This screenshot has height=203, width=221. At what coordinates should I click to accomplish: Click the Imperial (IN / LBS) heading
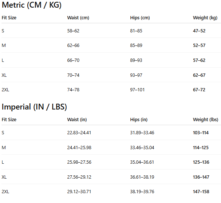[x=34, y=107]
